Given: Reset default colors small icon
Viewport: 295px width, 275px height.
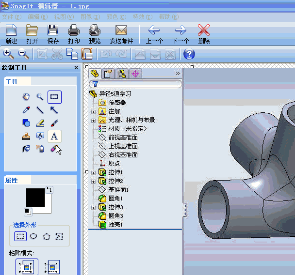Looking at the screenshot, I should pyautogui.click(x=28, y=212).
